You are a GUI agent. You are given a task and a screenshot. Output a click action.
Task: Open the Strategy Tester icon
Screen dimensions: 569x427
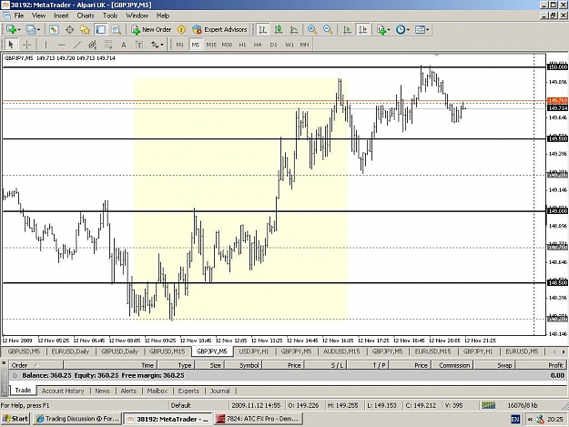click(117, 29)
